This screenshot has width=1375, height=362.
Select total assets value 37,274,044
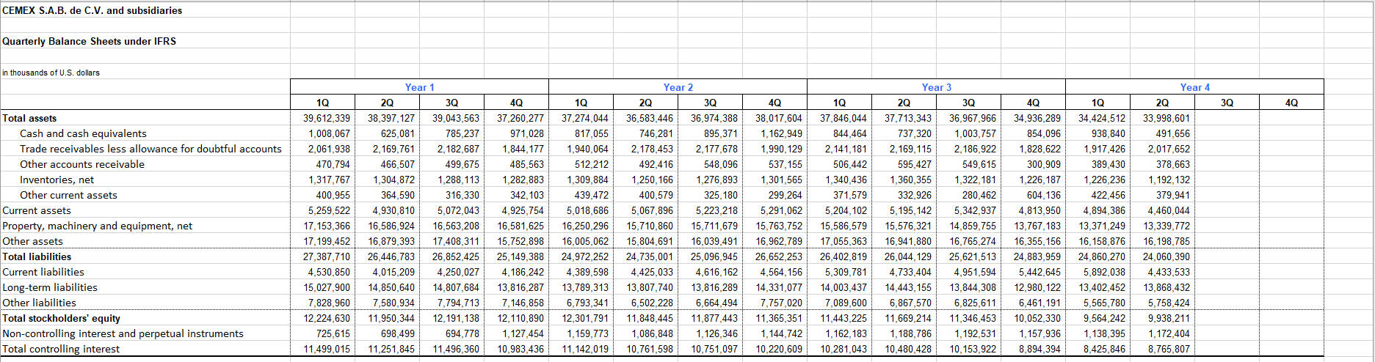[585, 118]
